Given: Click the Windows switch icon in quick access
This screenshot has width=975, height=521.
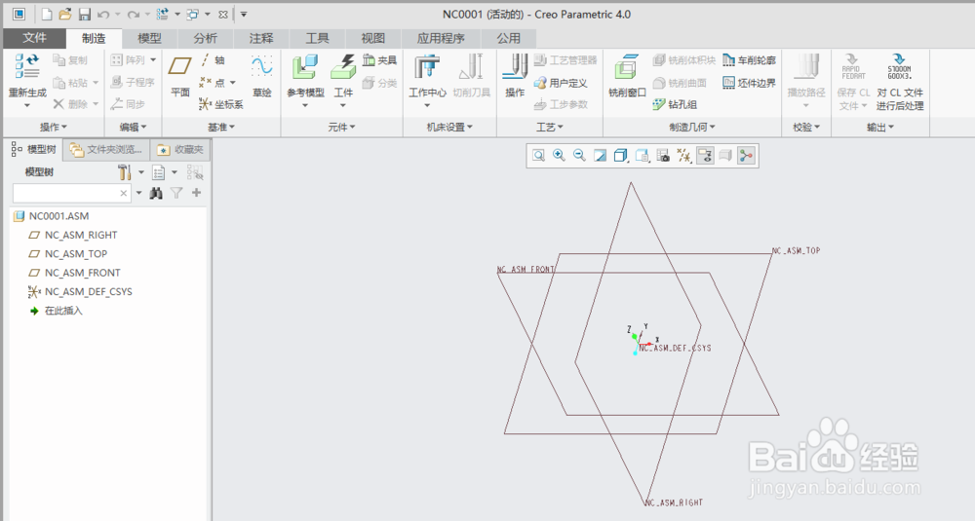Looking at the screenshot, I should point(193,15).
